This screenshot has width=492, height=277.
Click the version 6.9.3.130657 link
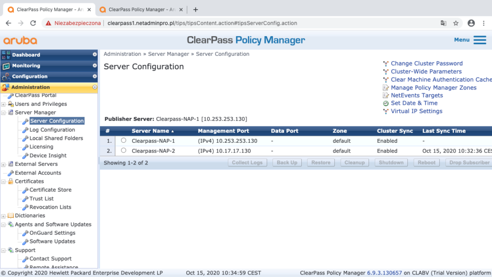[384, 273]
